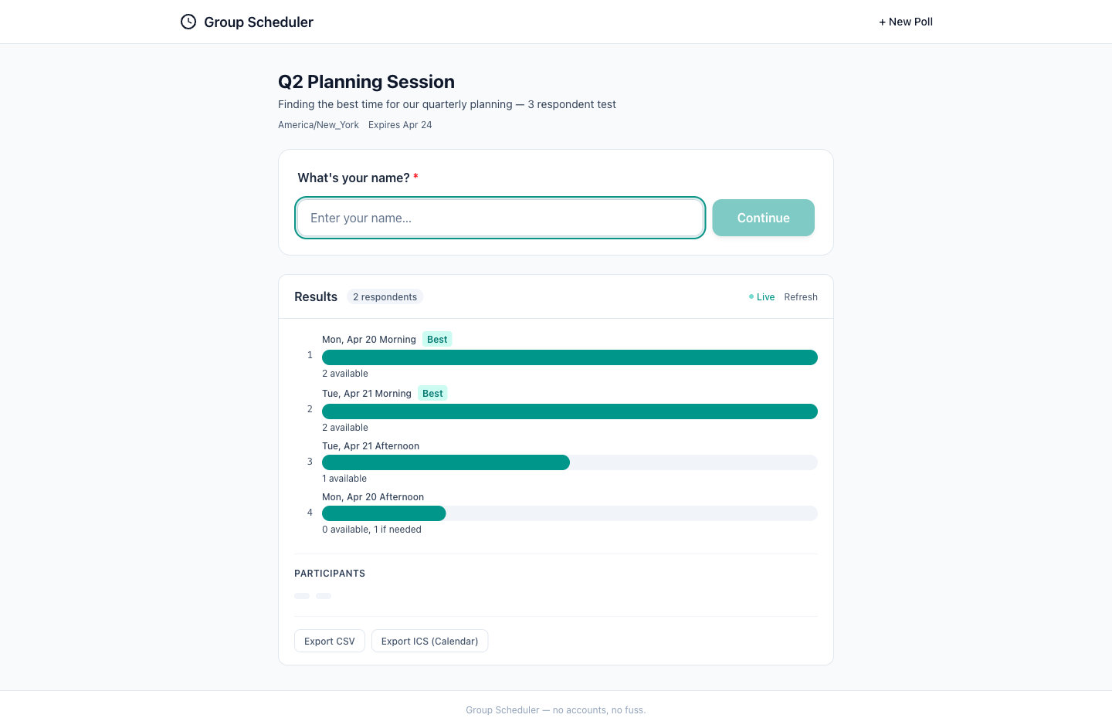Click the Tue, Apr 21 Morning availability bar

tap(569, 411)
